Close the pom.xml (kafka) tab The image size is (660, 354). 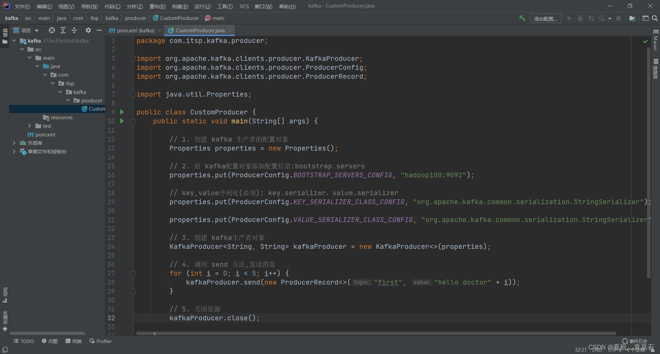pos(159,30)
